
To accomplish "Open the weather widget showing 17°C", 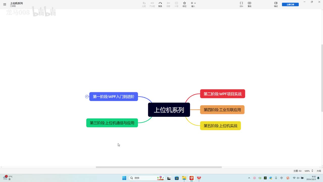I will [8, 178].
